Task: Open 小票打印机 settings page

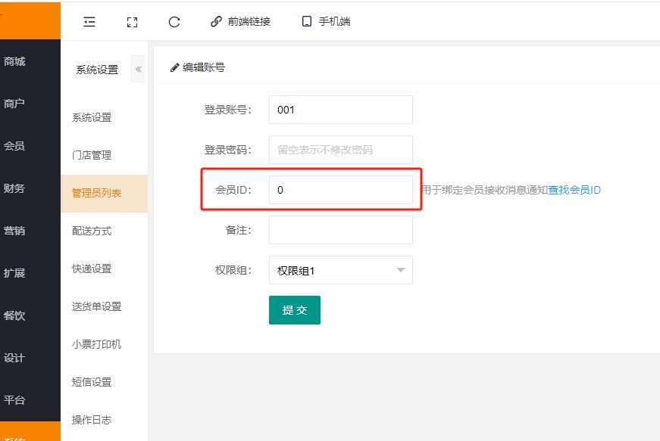Action: 96,344
